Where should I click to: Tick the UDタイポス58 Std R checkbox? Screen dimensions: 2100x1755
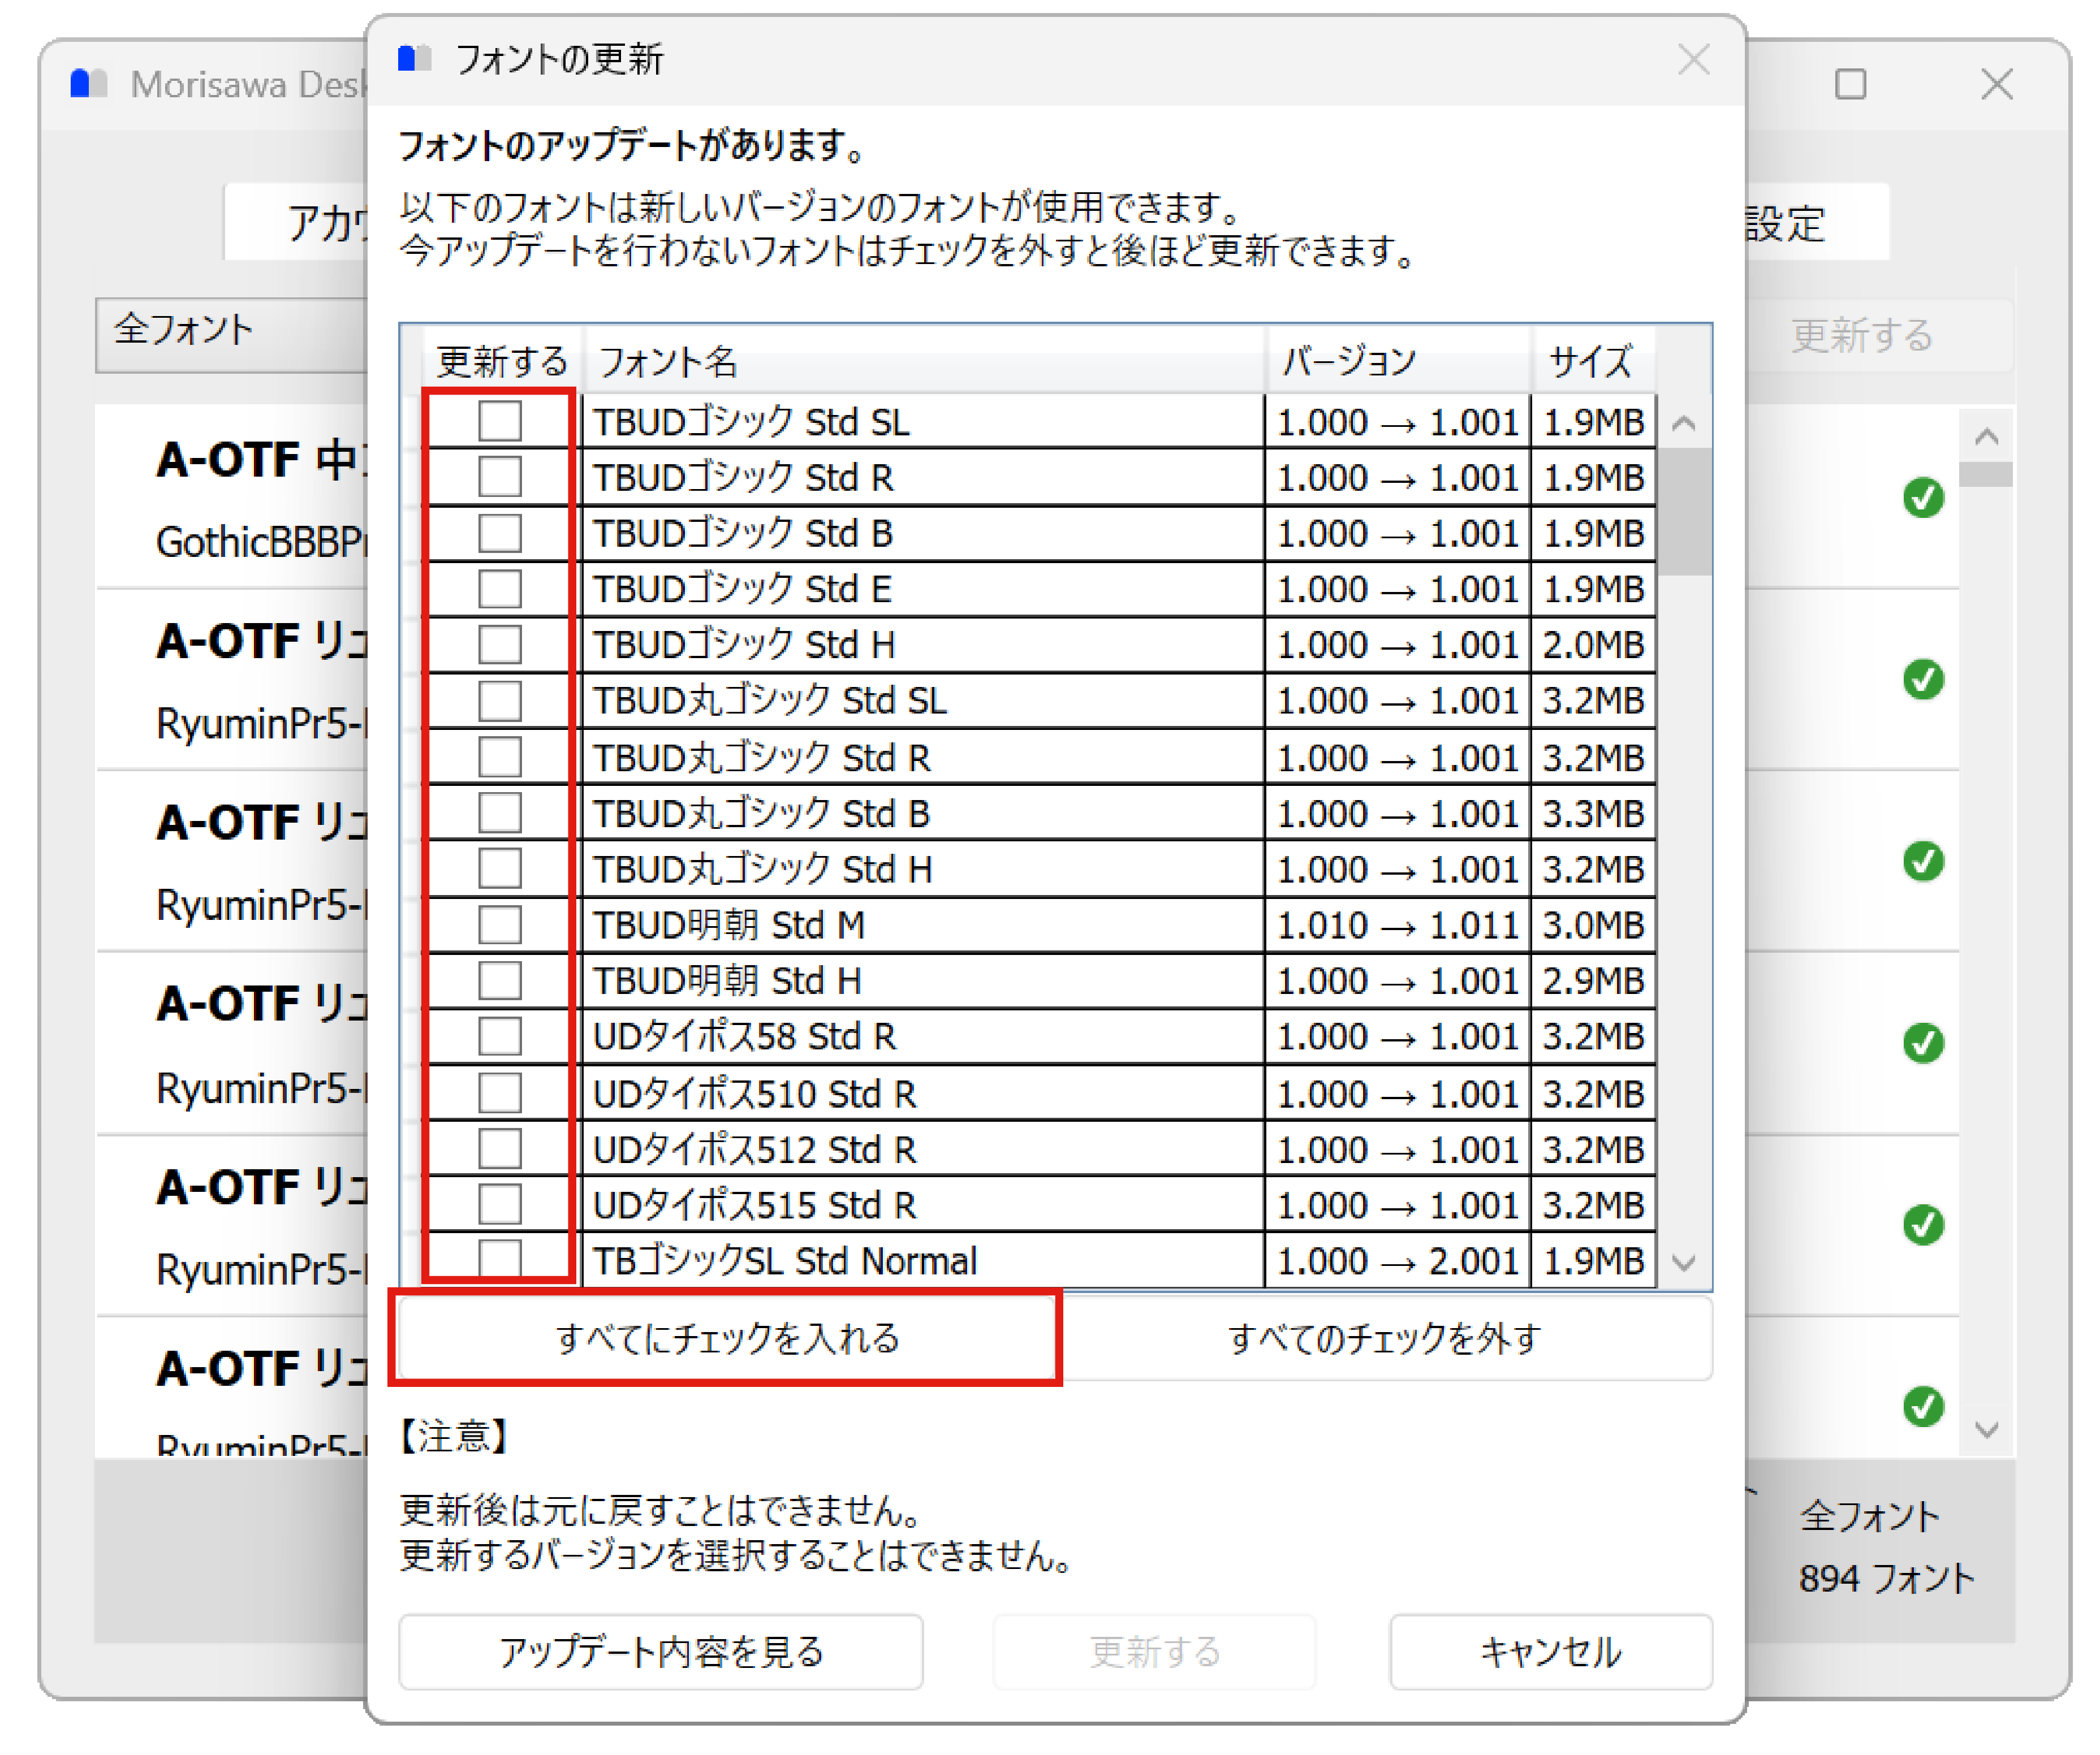(x=500, y=1038)
